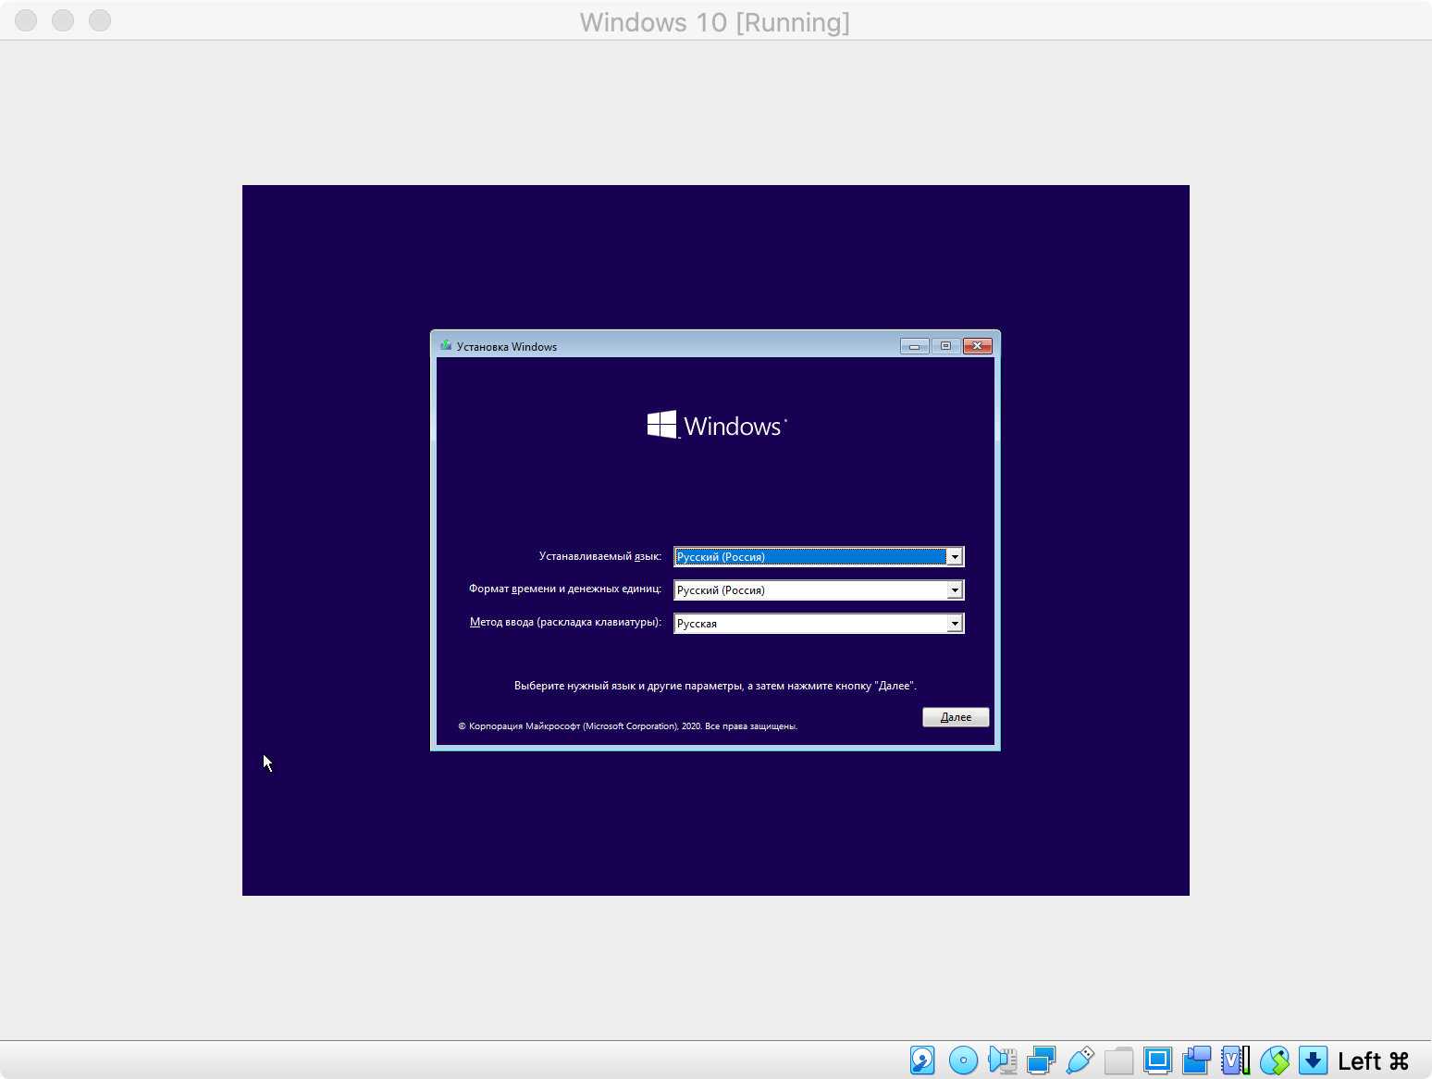Open the USB devices icon
The width and height of the screenshot is (1432, 1079).
(x=1080, y=1060)
